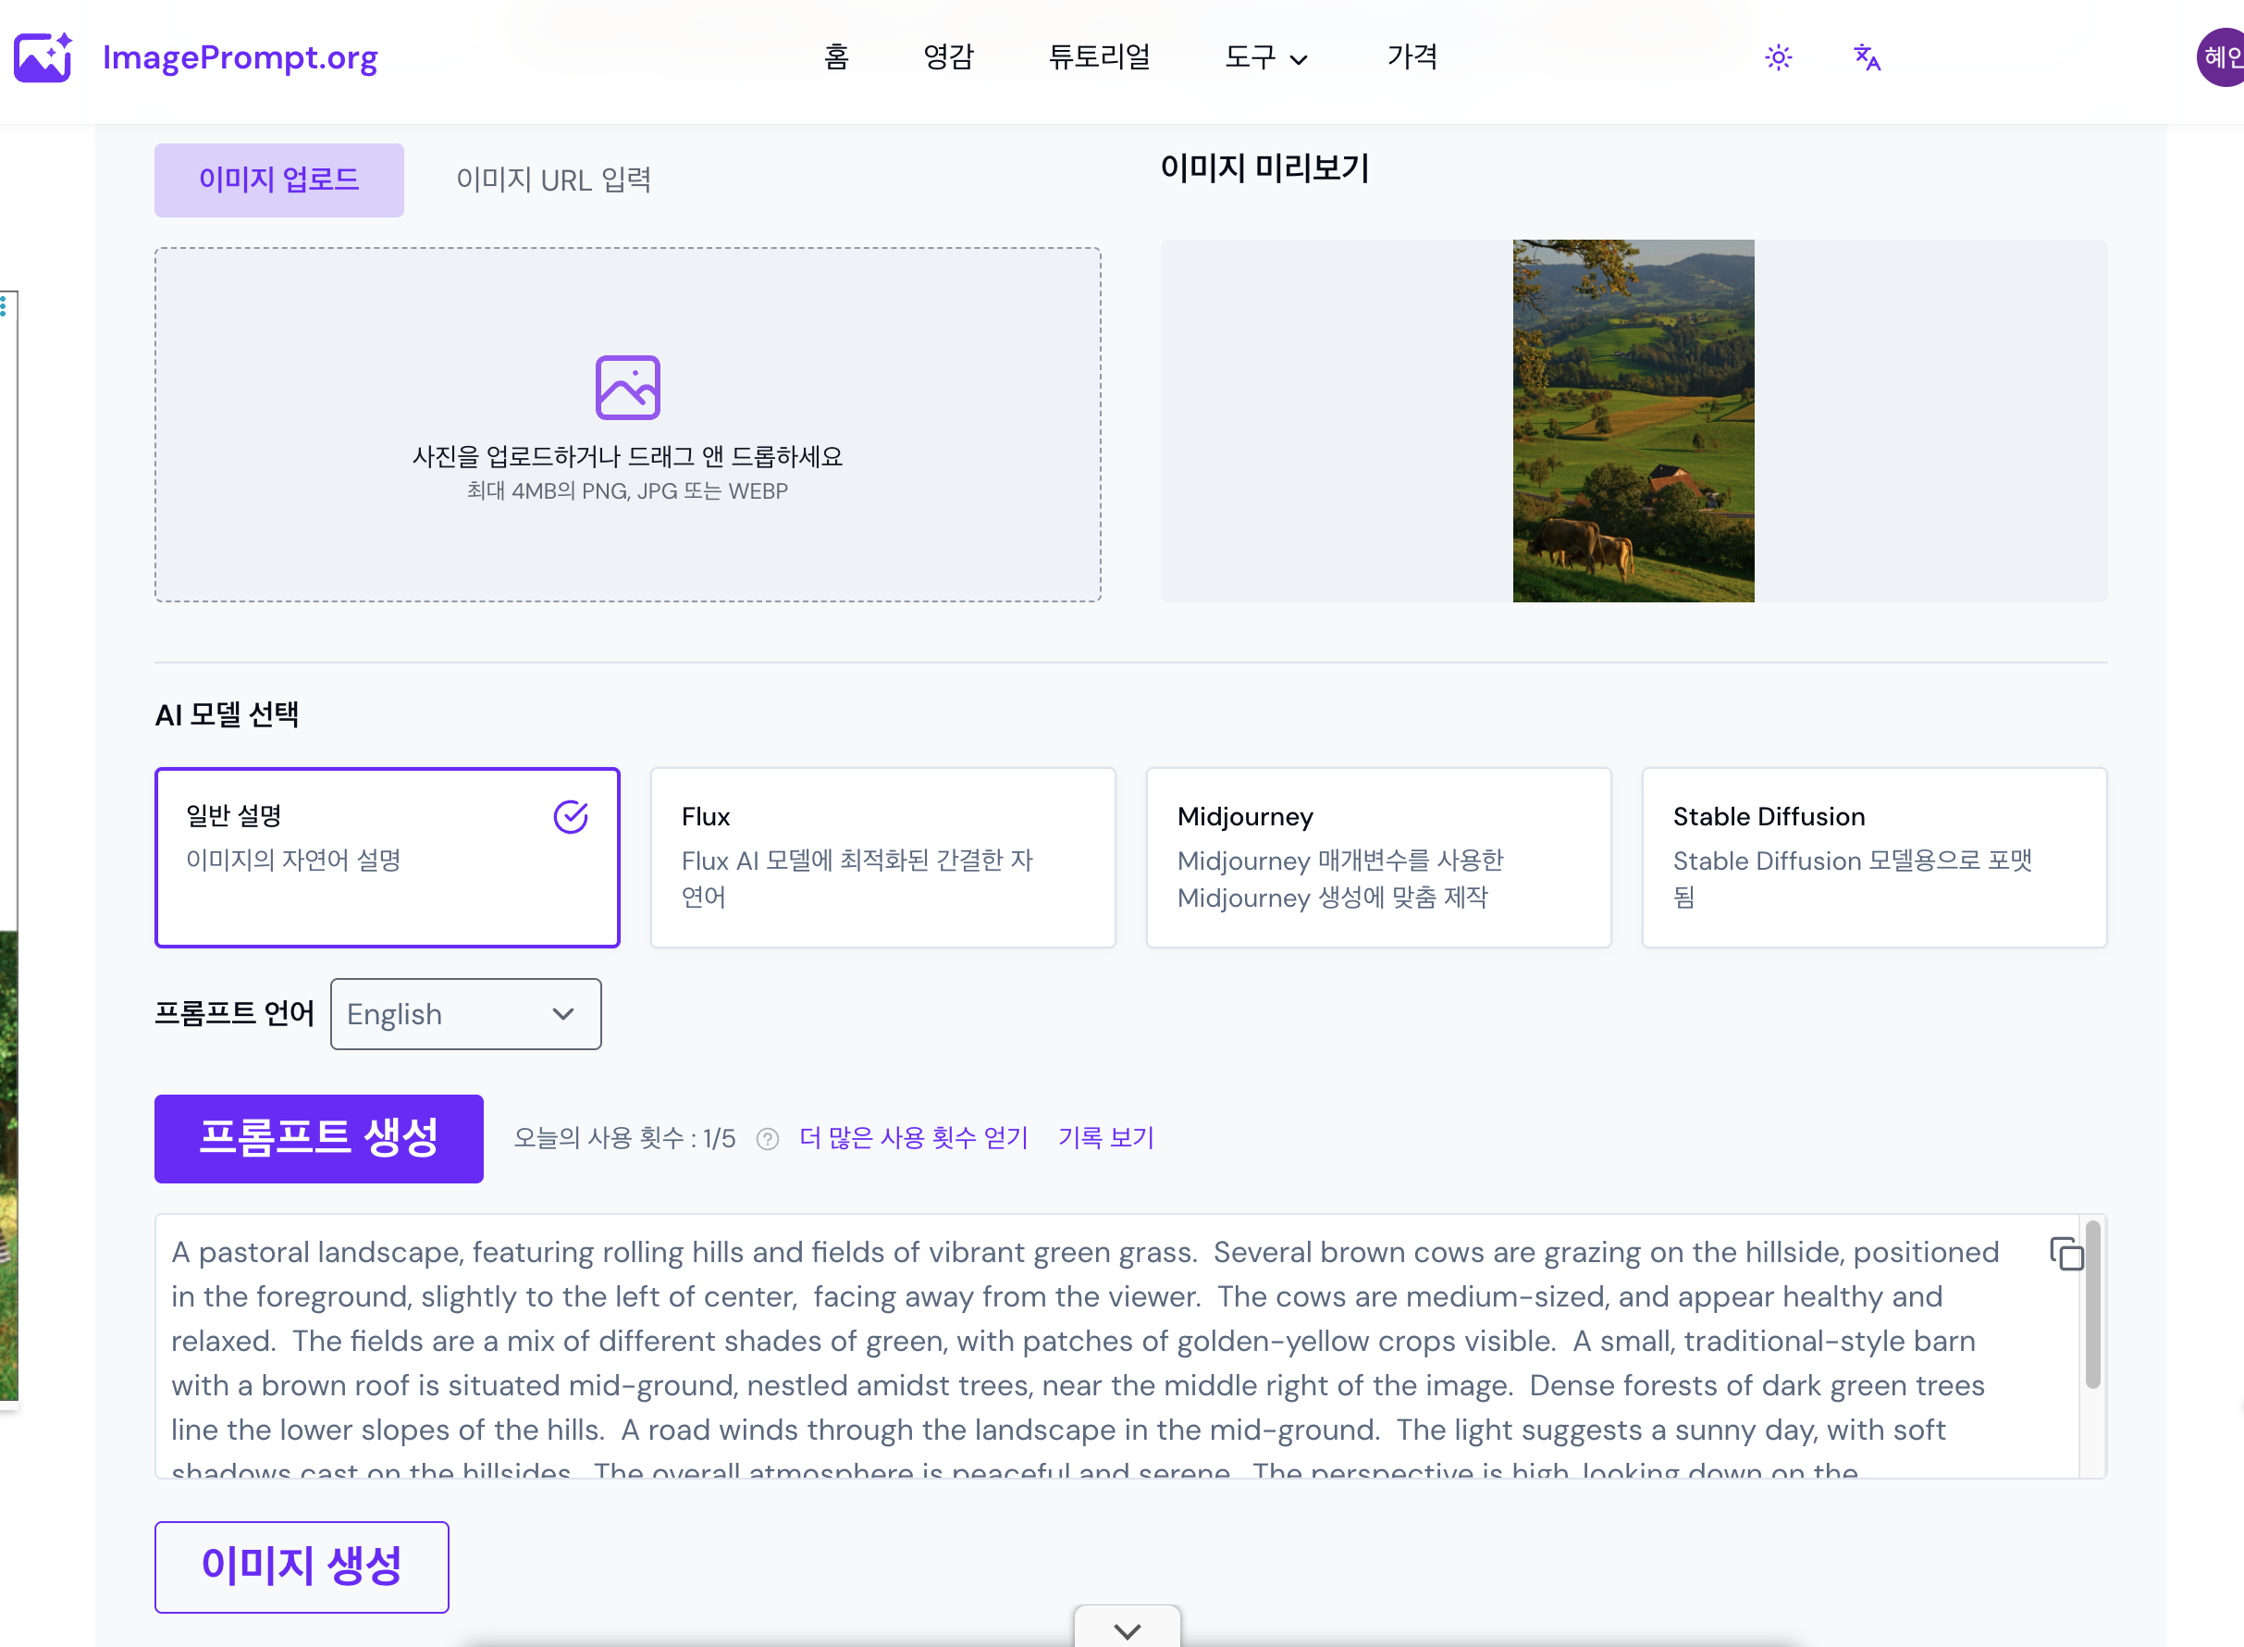Click the checkmark icon on the 일반 설명 card

click(570, 816)
